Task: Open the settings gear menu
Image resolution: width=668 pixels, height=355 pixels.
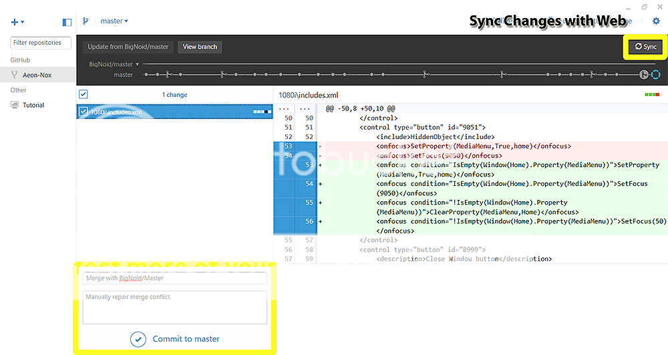Action: (655, 21)
